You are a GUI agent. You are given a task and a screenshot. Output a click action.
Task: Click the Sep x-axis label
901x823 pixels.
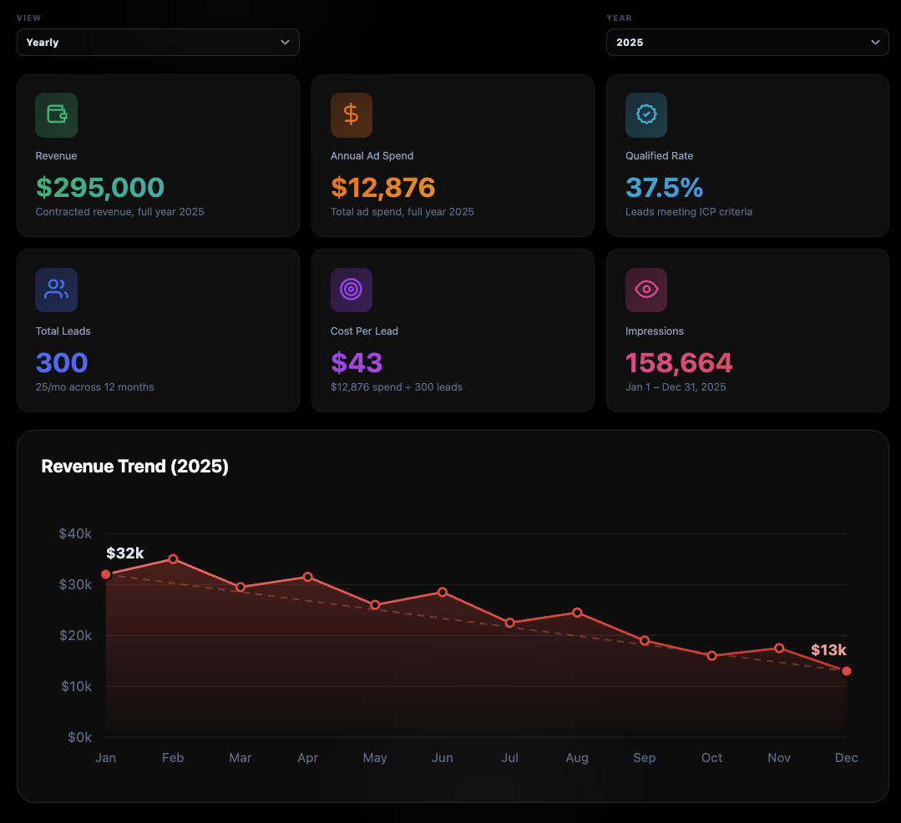tap(644, 758)
